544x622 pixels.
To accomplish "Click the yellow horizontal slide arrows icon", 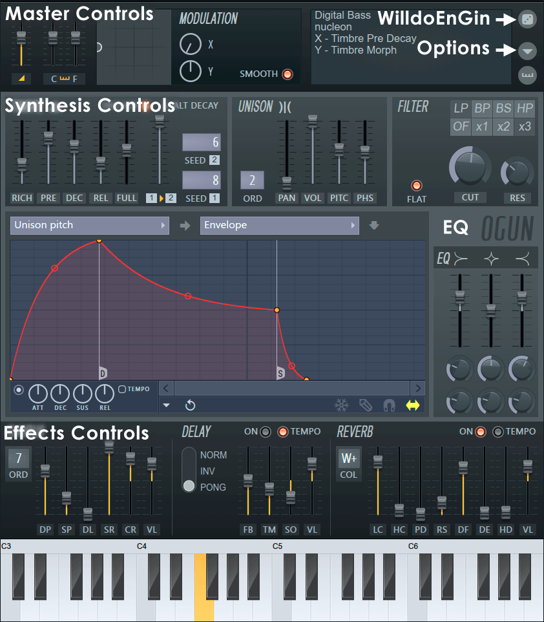I will click(412, 405).
